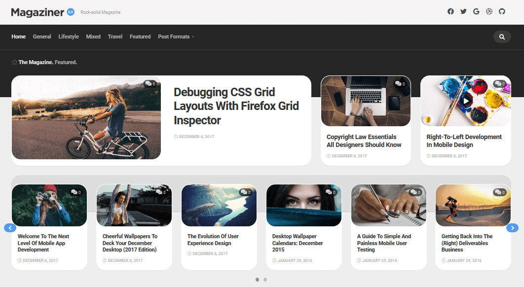Click the Google social icon
The height and width of the screenshot is (287, 524).
476,11
